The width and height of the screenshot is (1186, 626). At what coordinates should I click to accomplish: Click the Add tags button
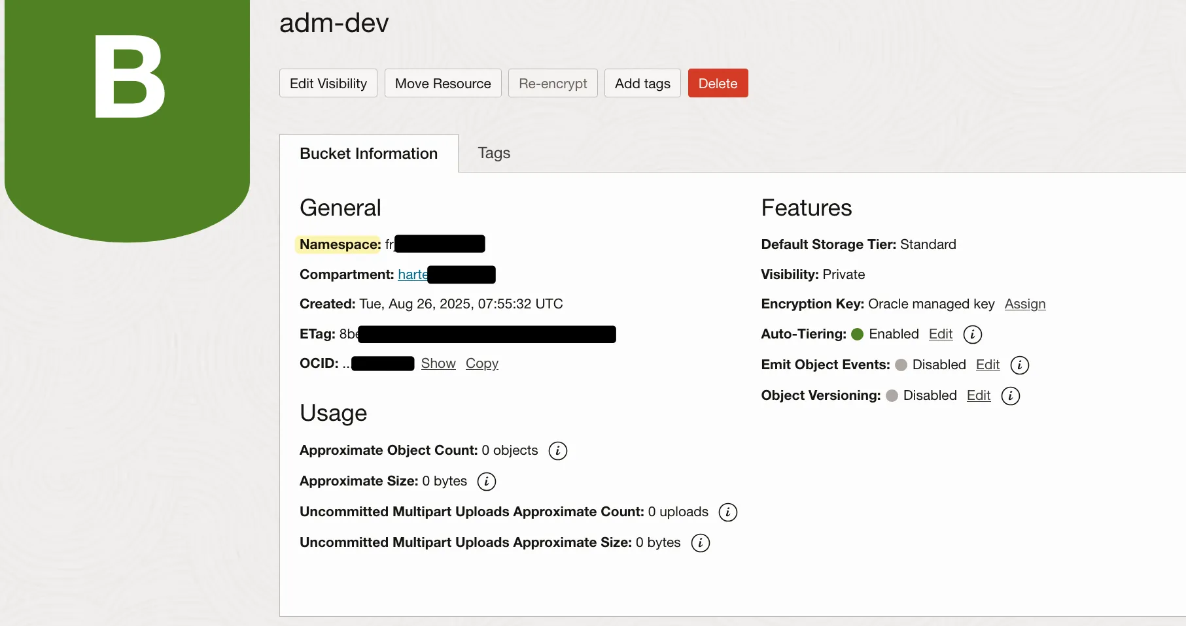point(642,84)
